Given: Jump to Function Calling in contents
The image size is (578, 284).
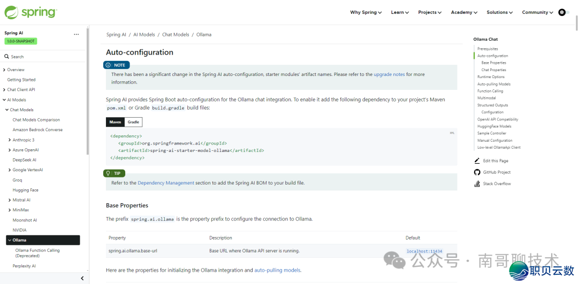Looking at the screenshot, I should point(490,91).
